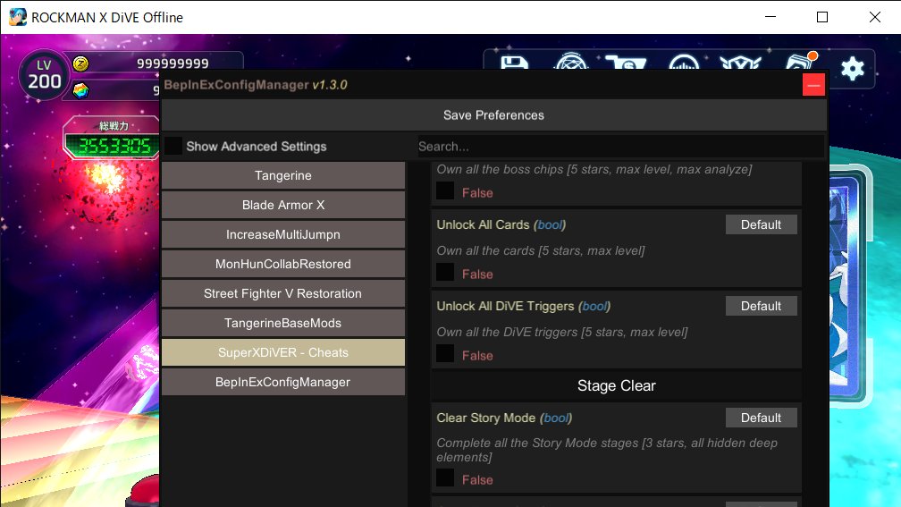
Task: Click into the Search... field
Action: coord(620,147)
